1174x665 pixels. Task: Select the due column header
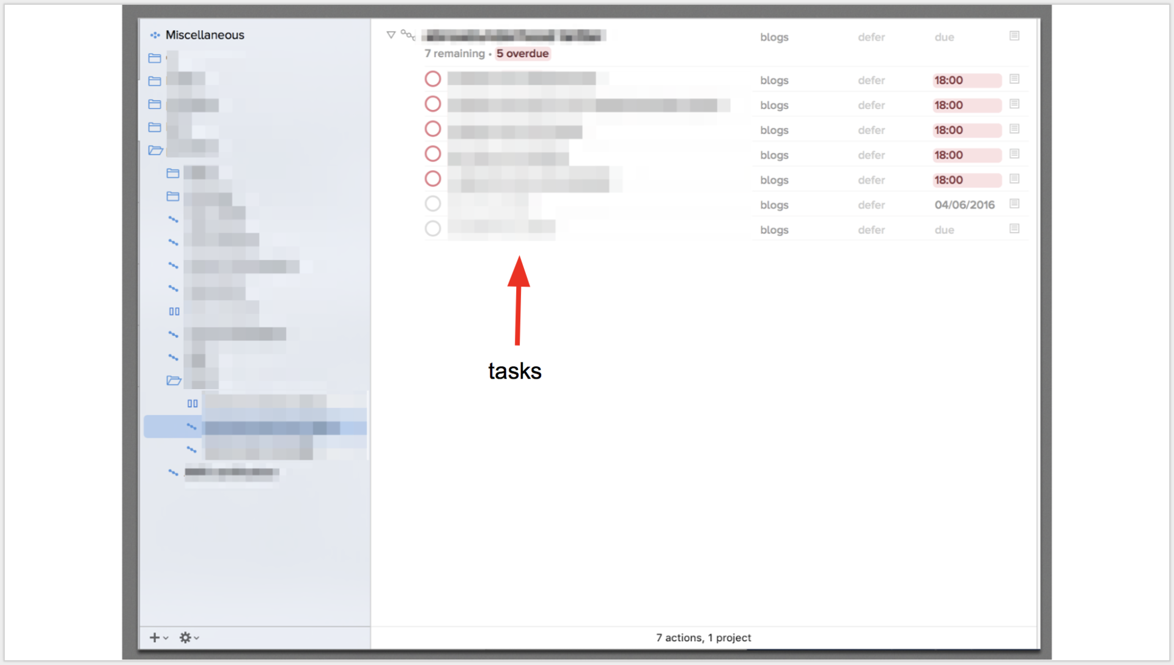click(945, 36)
